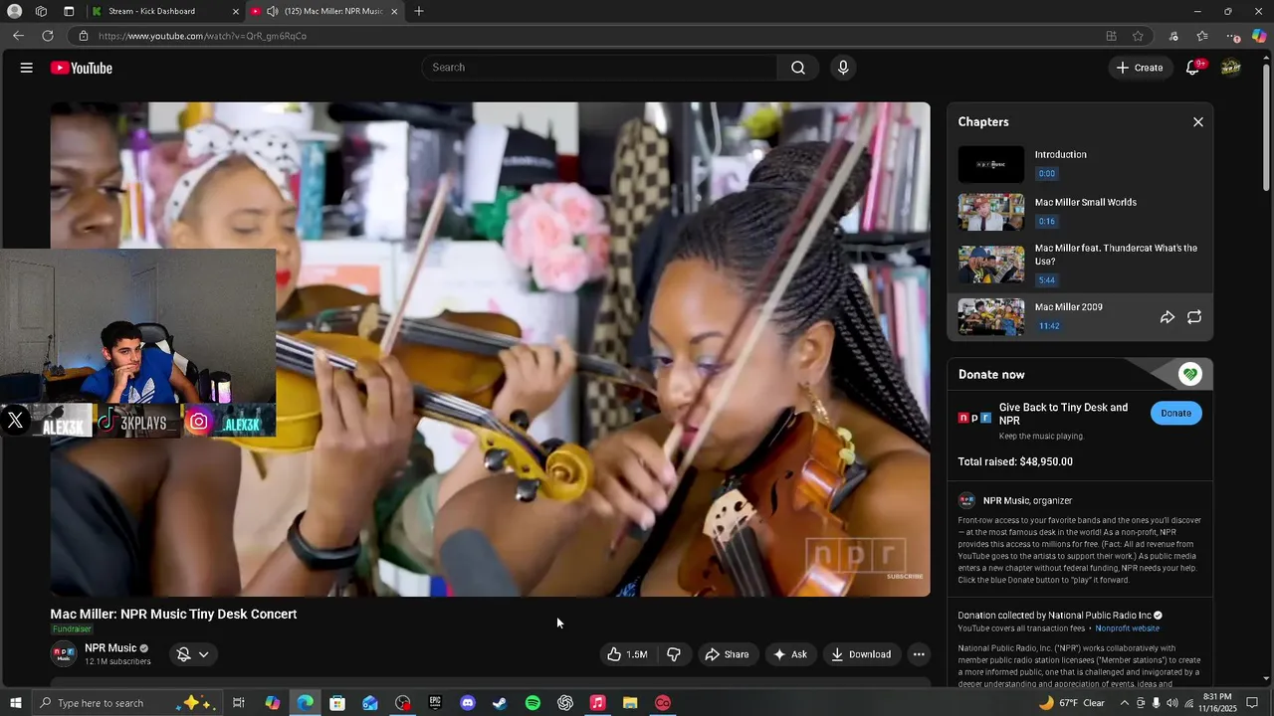The height and width of the screenshot is (716, 1274).
Task: Open weather widget showing 67°F Clear
Action: 1071,703
